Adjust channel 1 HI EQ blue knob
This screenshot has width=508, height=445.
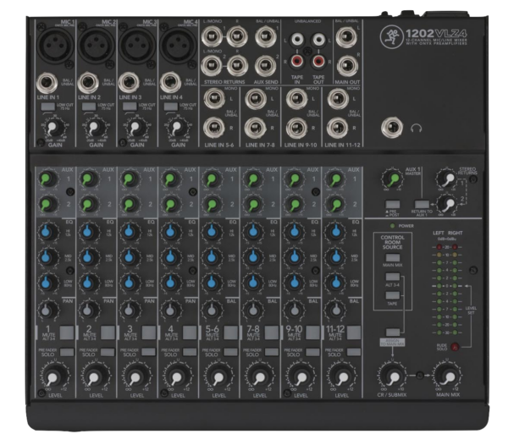pos(47,232)
